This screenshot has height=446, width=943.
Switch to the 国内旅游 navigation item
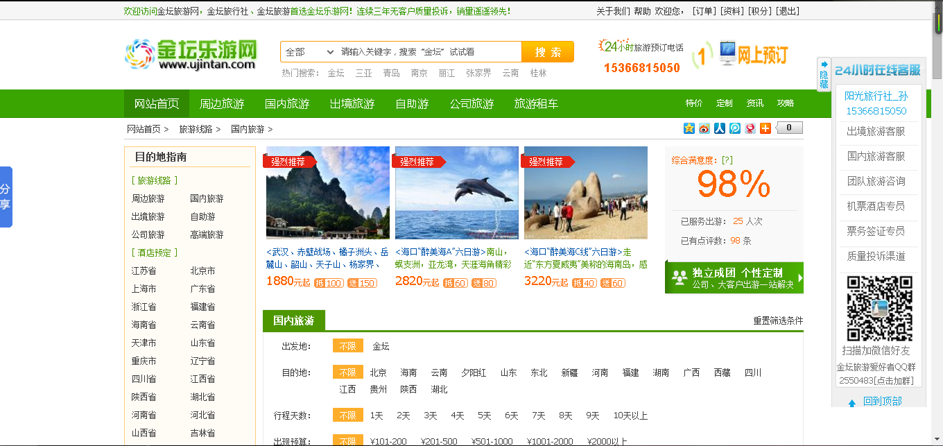point(287,104)
